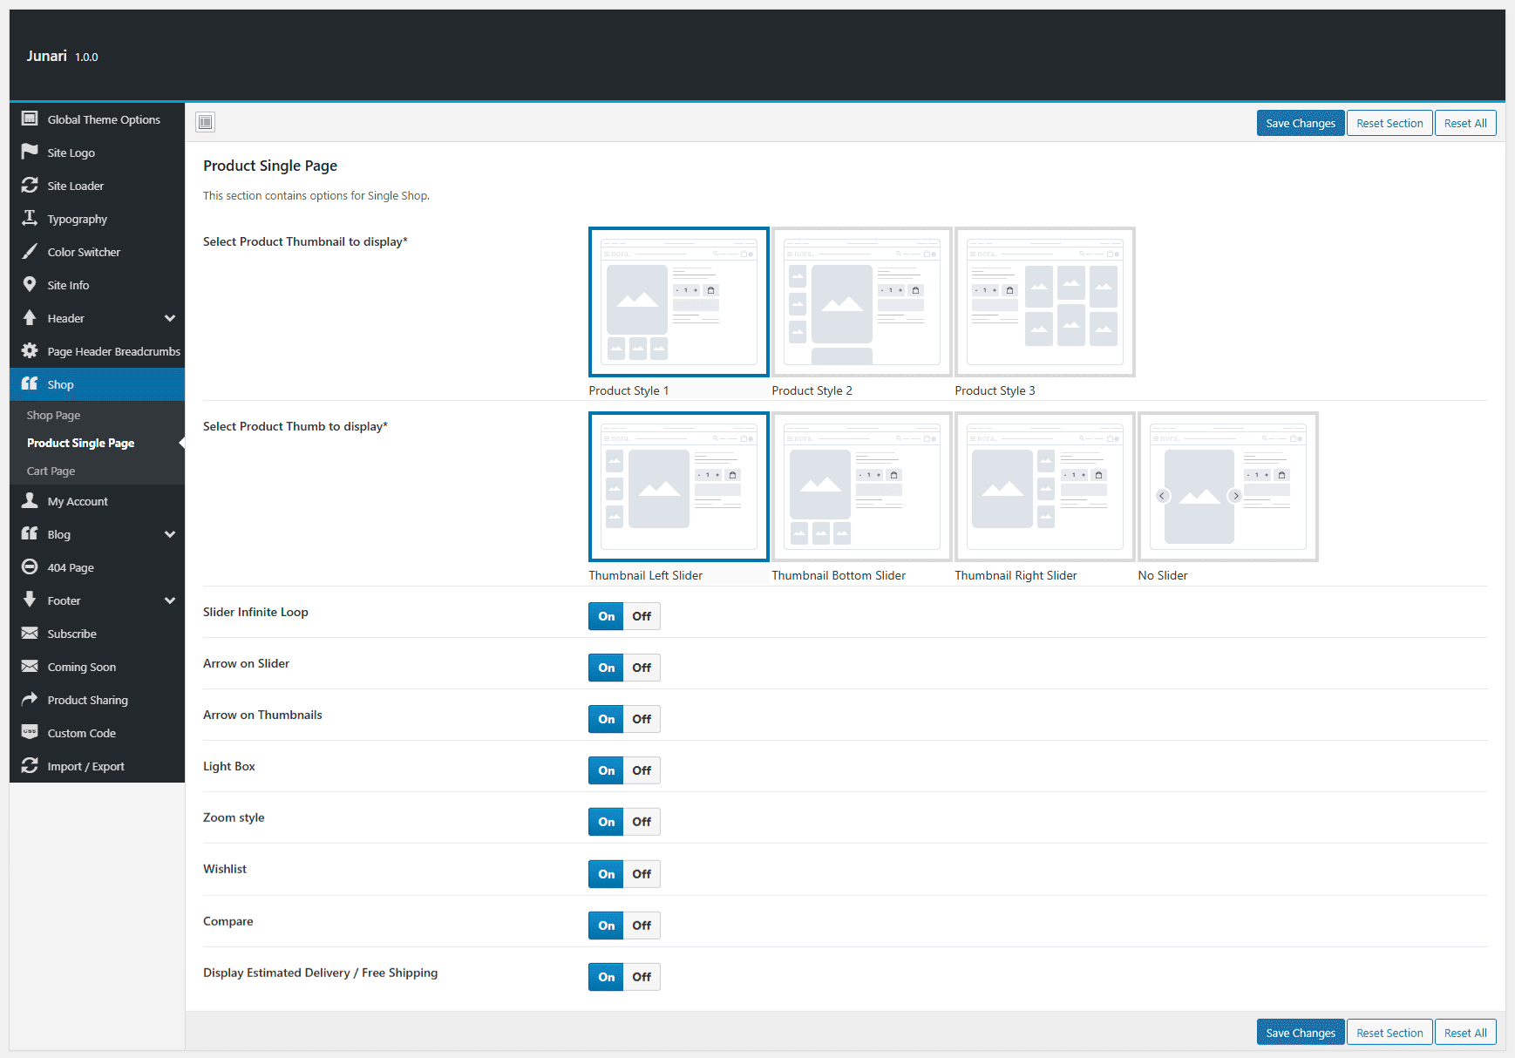
Task: Click the Site Loader refresh icon
Action: point(30,185)
